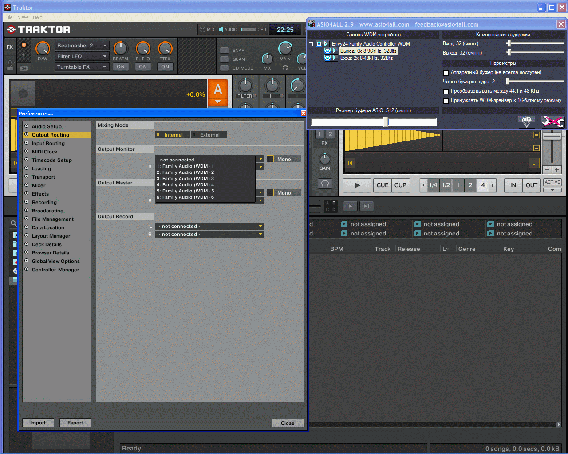
Task: Click the CUE button
Action: pyautogui.click(x=383, y=185)
